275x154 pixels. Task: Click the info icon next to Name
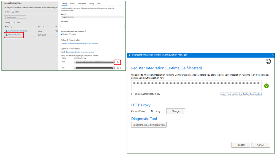pos(66,14)
